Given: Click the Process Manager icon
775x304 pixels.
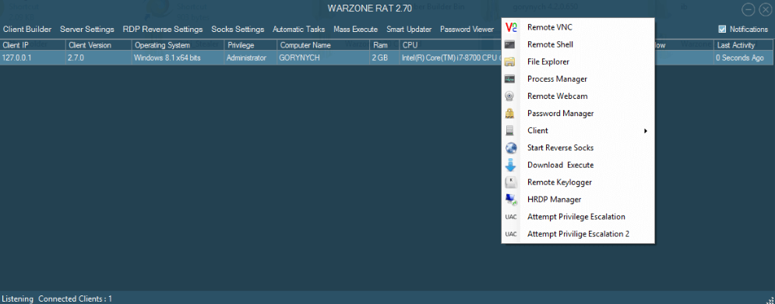Looking at the screenshot, I should 510,79.
